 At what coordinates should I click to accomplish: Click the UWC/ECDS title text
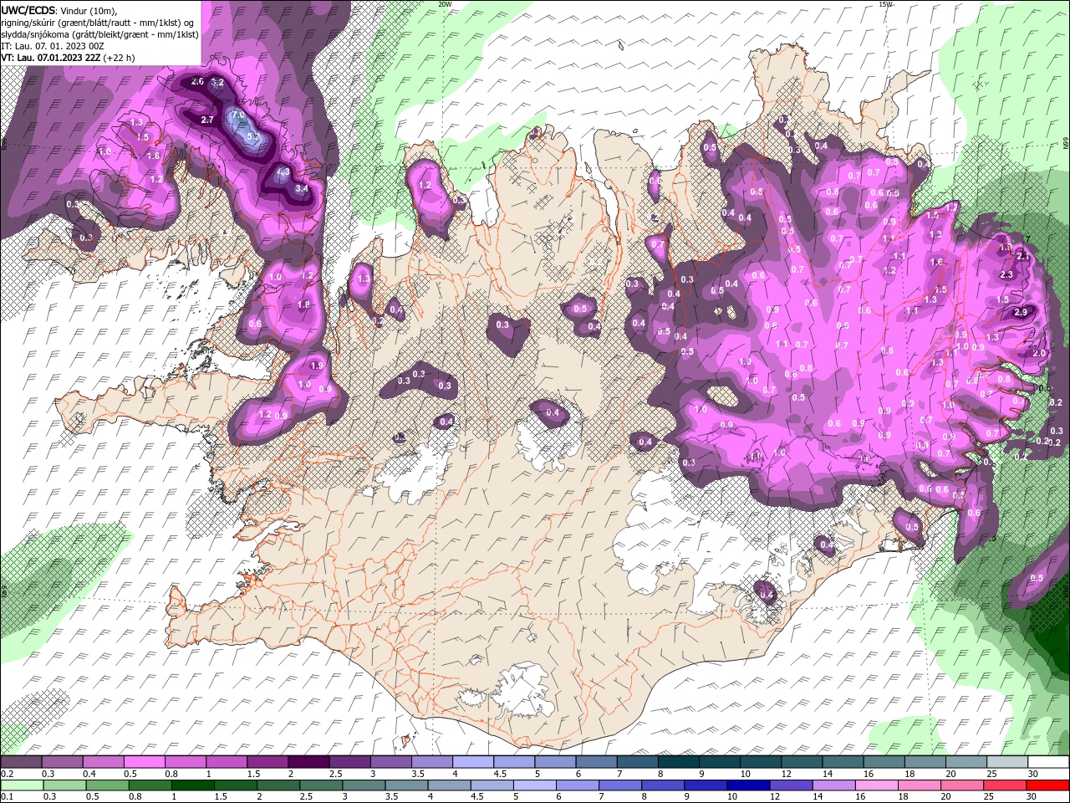(x=28, y=10)
